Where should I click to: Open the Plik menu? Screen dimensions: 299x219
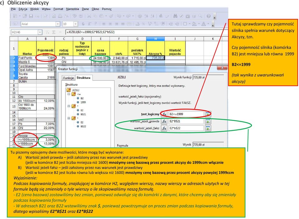click(13, 9)
